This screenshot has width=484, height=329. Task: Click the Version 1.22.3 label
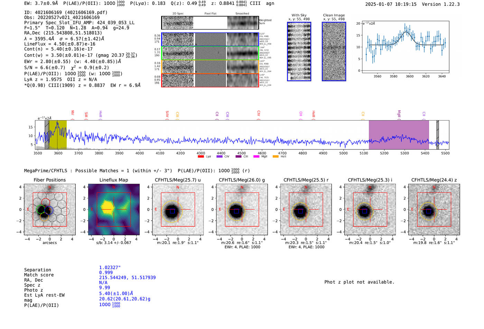(441, 4)
